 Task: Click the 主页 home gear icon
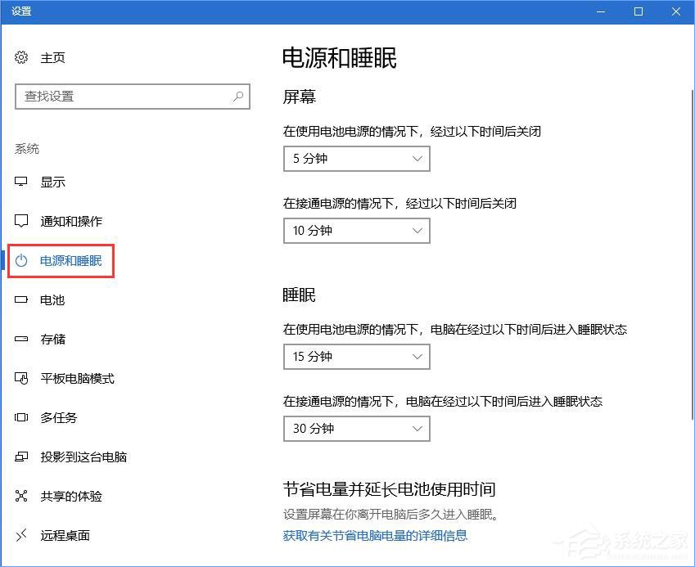tap(20, 57)
